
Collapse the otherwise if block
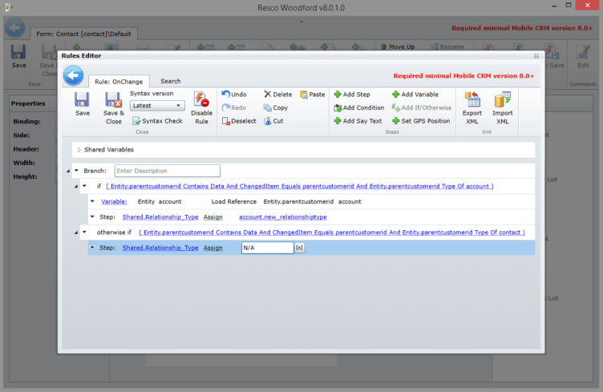point(84,232)
